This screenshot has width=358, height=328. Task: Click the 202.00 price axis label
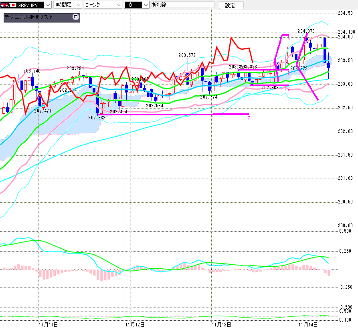(x=345, y=131)
